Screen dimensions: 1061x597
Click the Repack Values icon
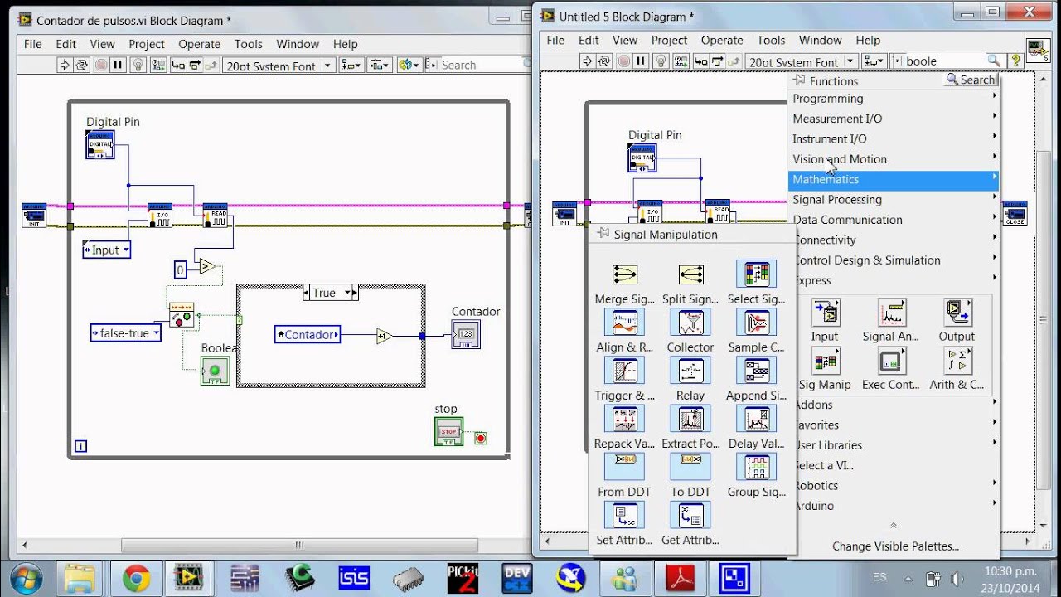tap(624, 419)
